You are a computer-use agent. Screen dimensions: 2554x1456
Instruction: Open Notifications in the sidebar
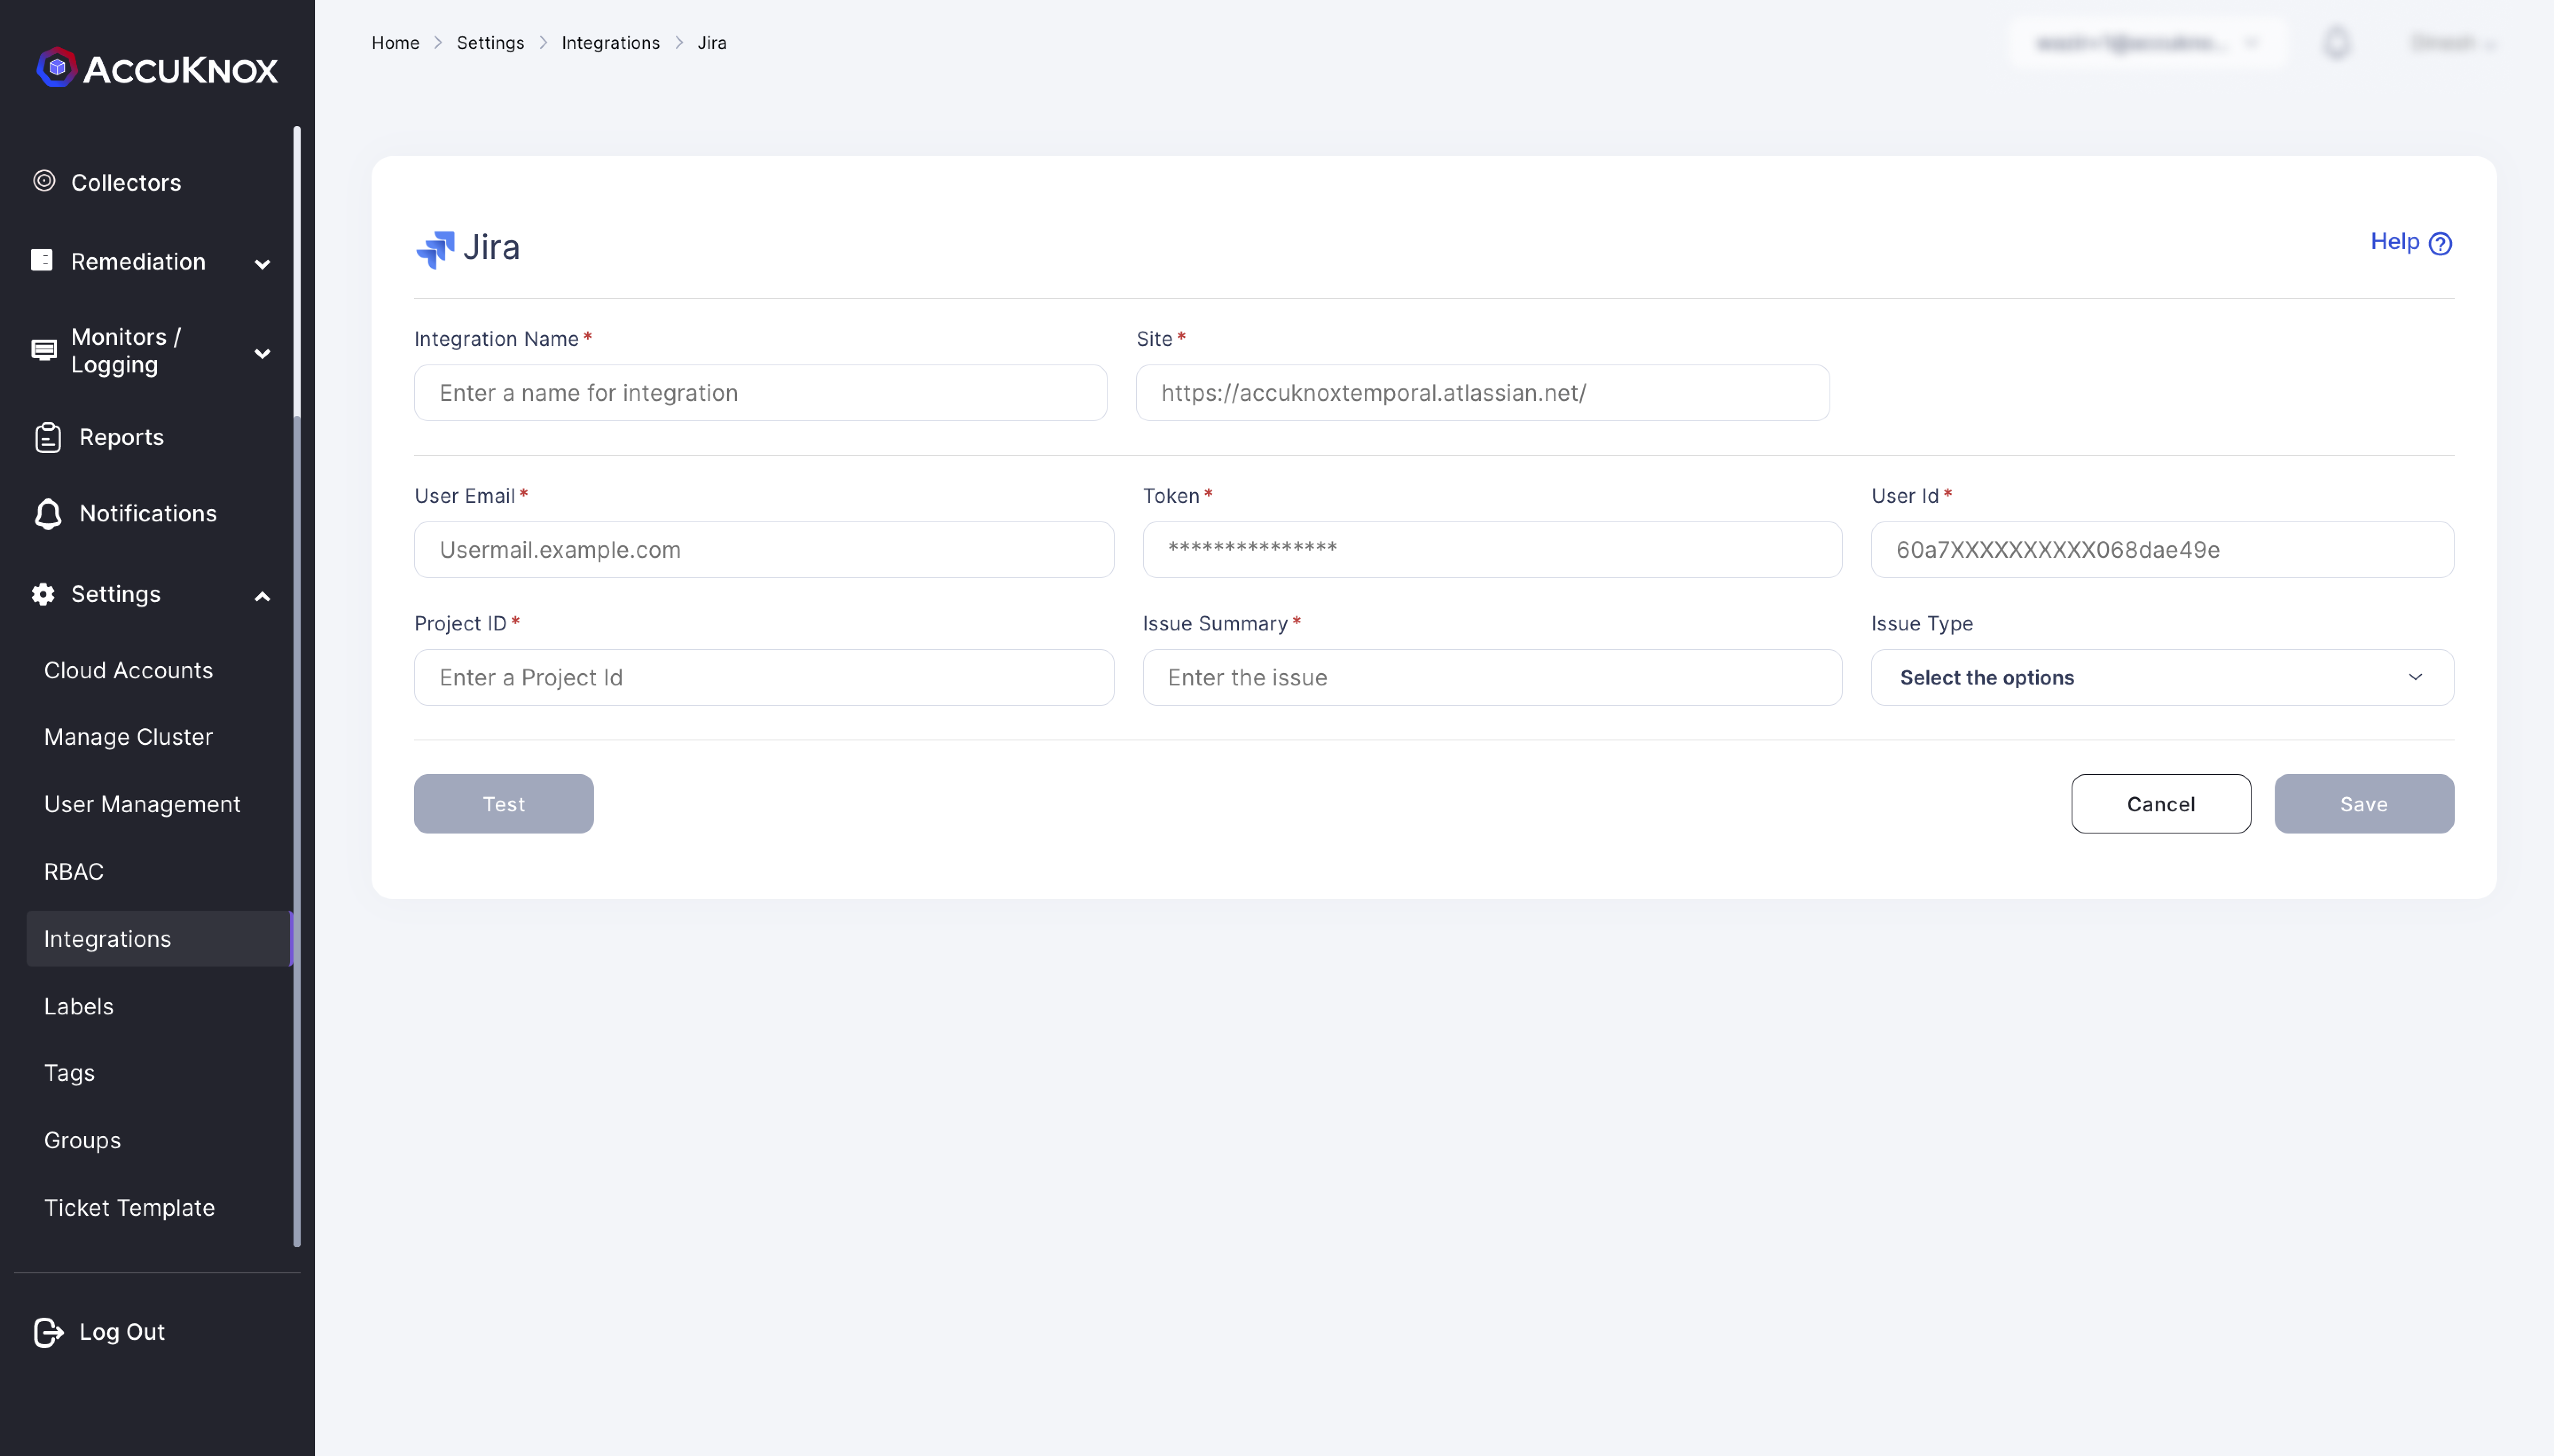tap(148, 513)
